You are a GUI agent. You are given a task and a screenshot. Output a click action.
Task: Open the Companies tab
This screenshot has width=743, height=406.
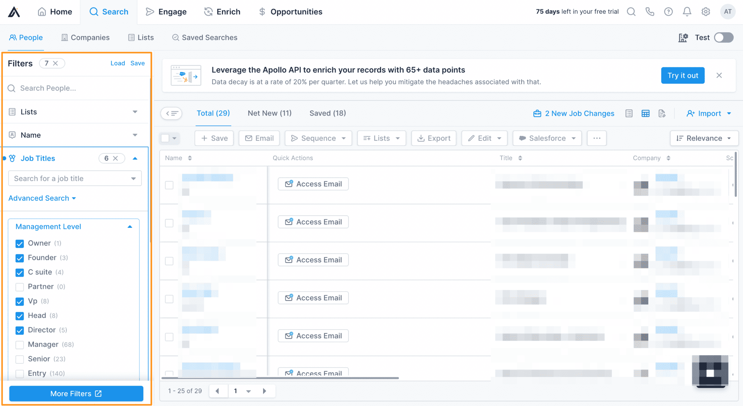click(x=85, y=37)
